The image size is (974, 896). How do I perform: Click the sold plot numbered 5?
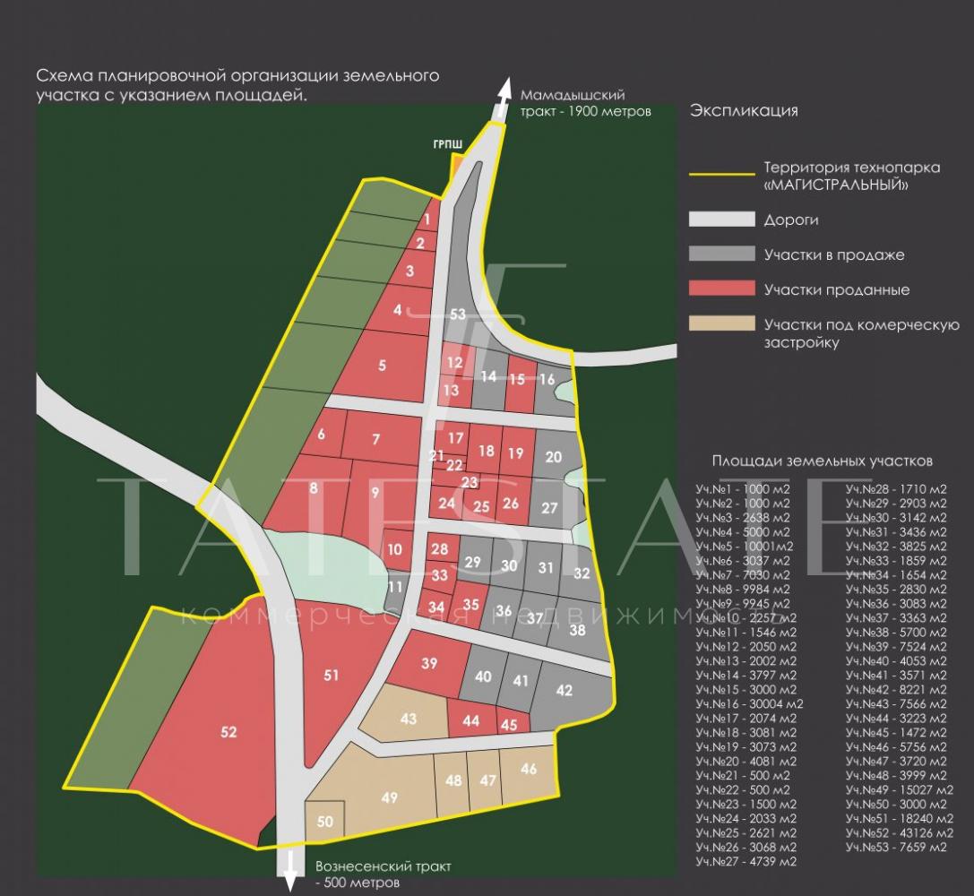[383, 365]
